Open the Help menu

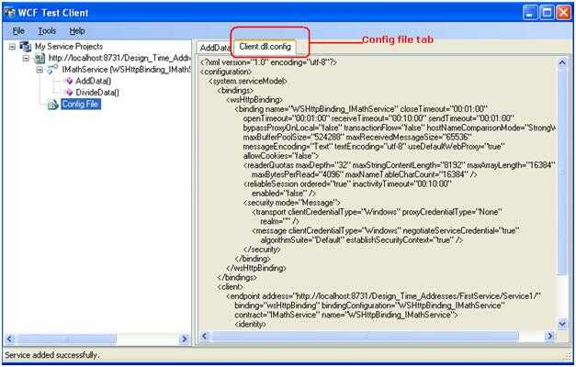coord(77,30)
